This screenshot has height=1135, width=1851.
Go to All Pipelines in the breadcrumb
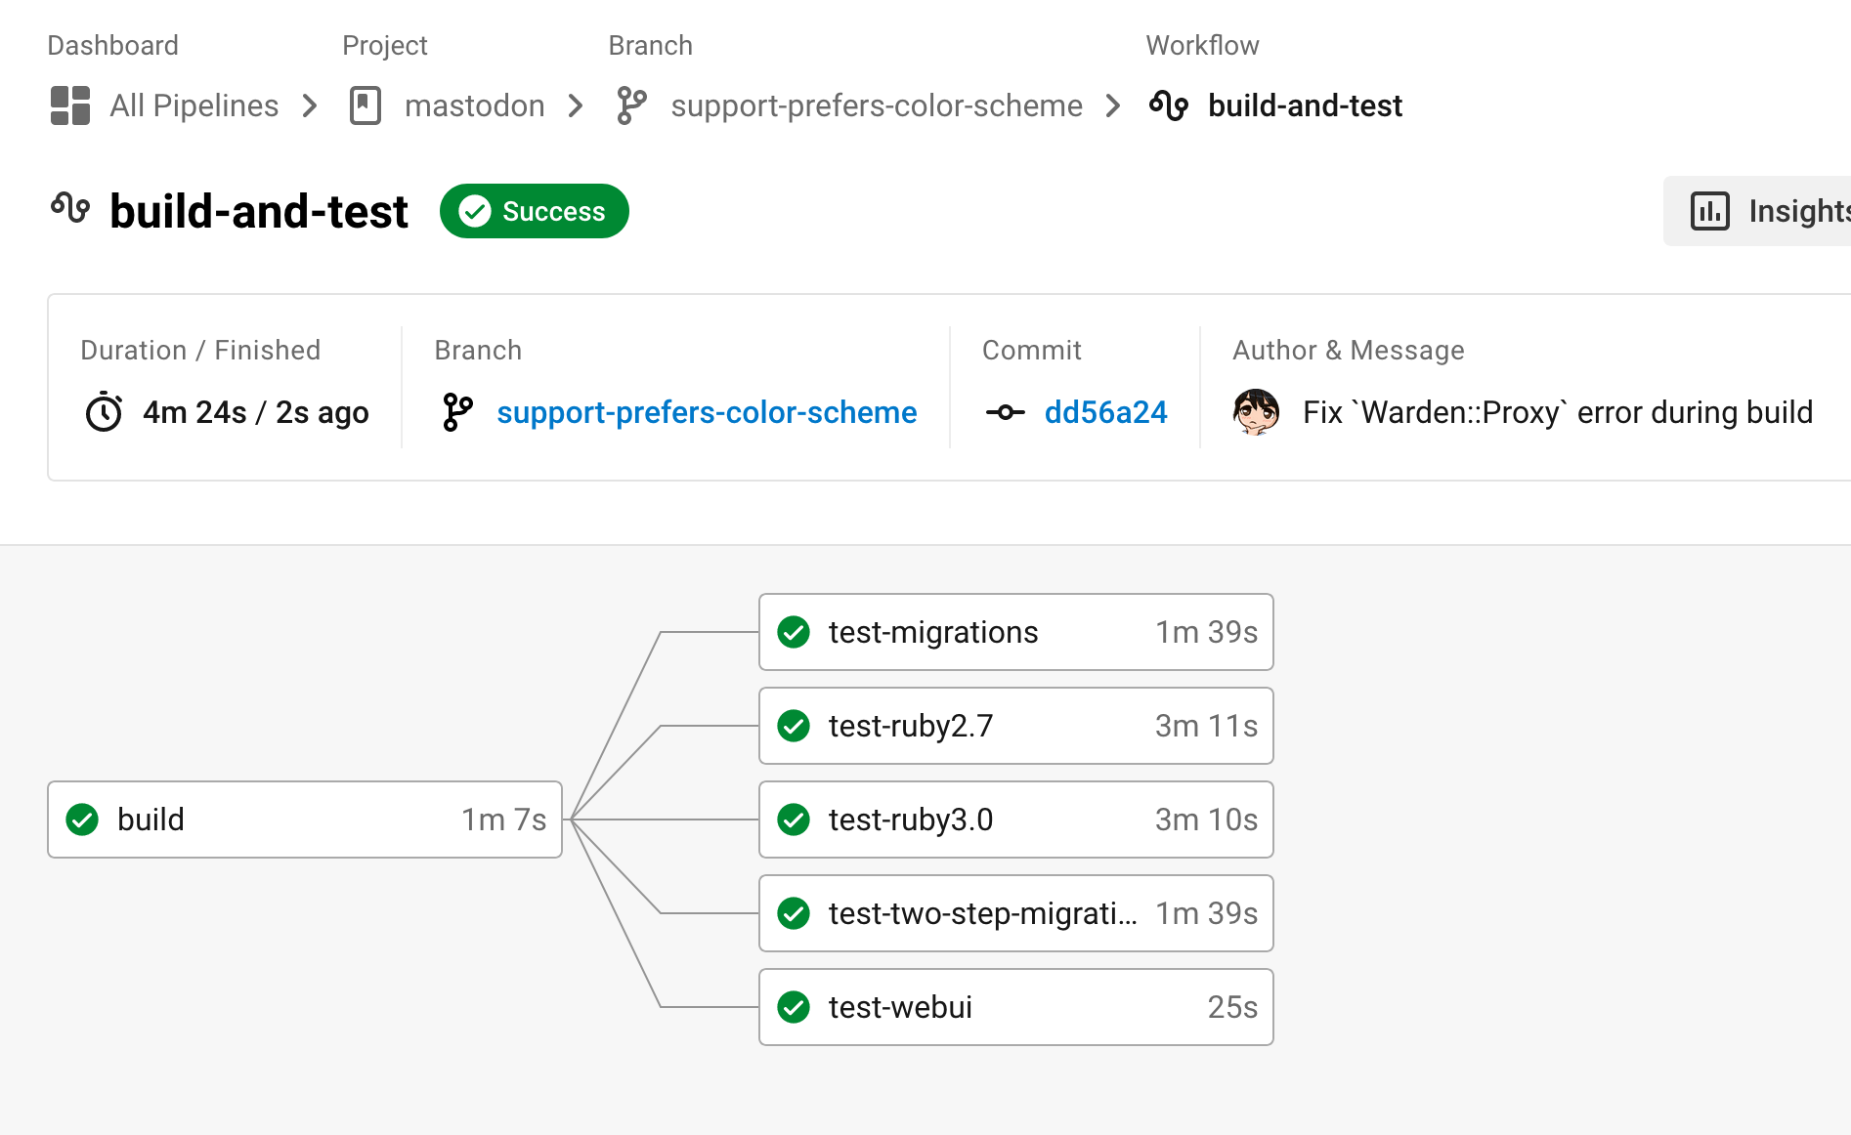(x=194, y=105)
